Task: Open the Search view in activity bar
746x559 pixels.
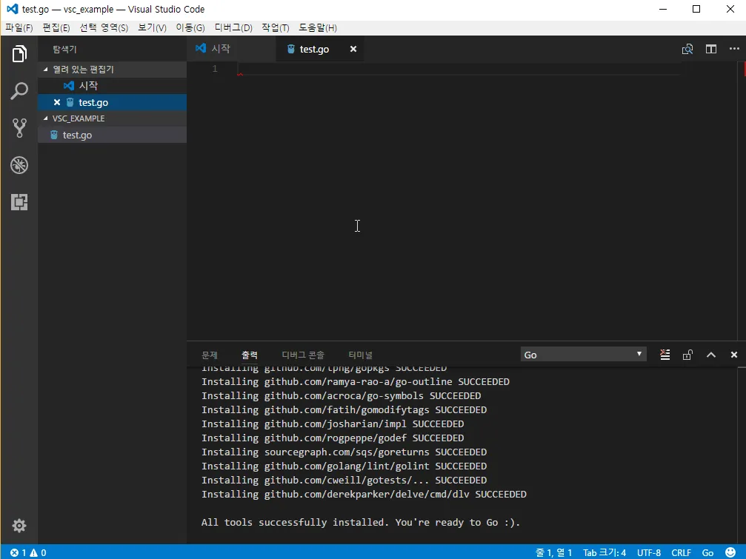Action: point(19,91)
